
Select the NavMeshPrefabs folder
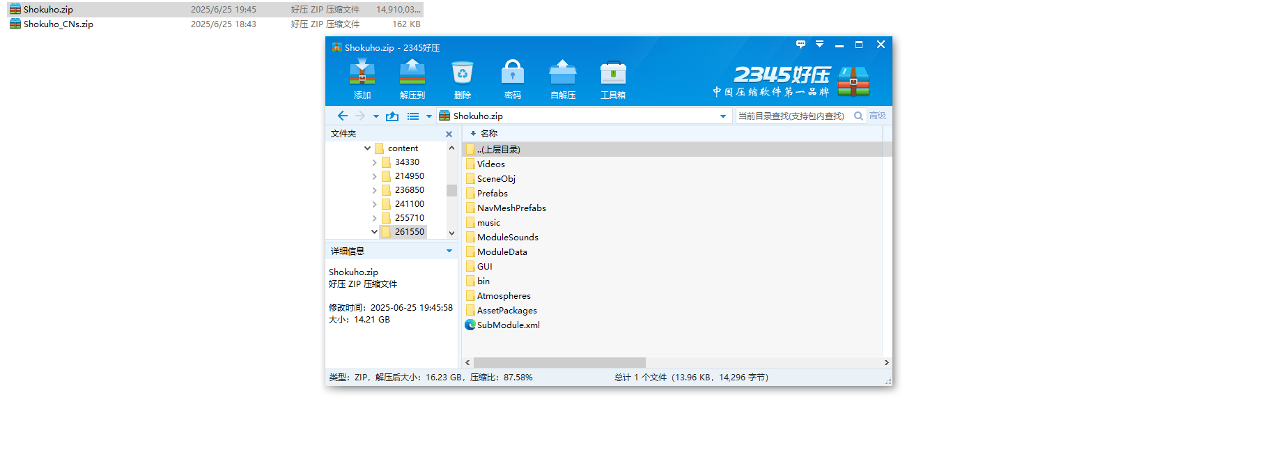[511, 208]
